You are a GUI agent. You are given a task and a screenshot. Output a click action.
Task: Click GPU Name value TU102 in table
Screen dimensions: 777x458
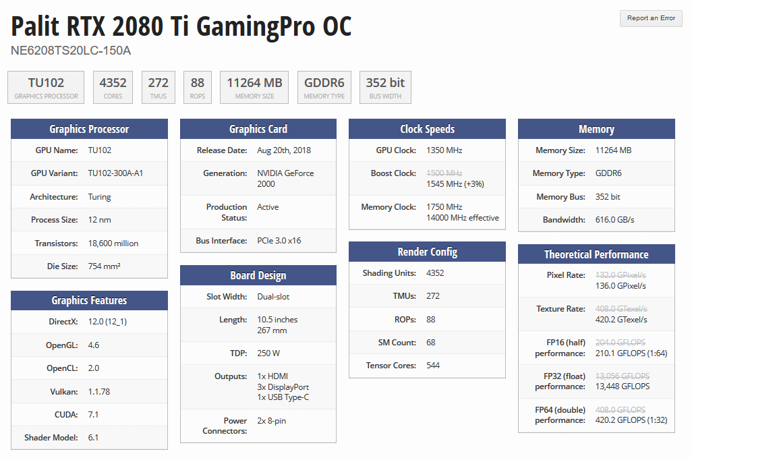[x=100, y=150]
